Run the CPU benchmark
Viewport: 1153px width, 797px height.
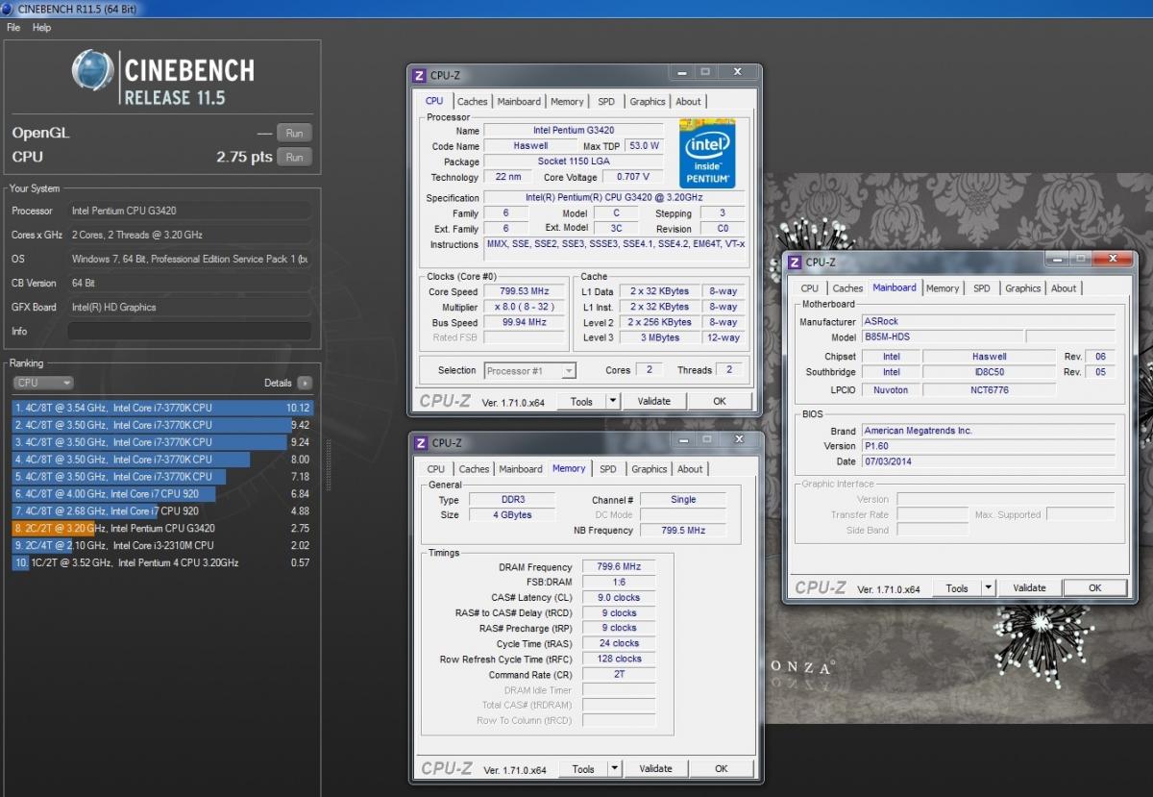(x=294, y=157)
